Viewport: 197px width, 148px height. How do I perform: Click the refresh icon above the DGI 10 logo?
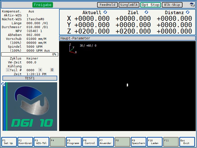click(x=3, y=84)
